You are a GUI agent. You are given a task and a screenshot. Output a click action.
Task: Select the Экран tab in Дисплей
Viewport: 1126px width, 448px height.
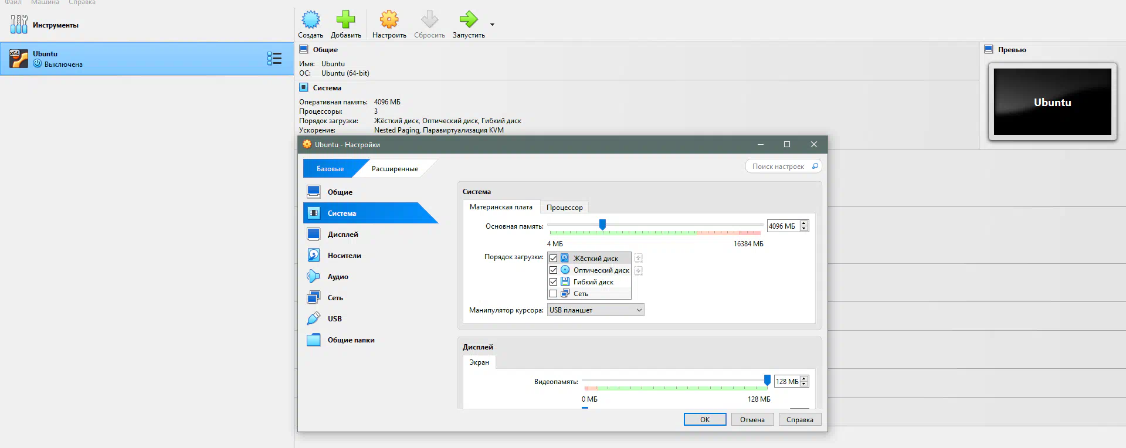pyautogui.click(x=479, y=362)
